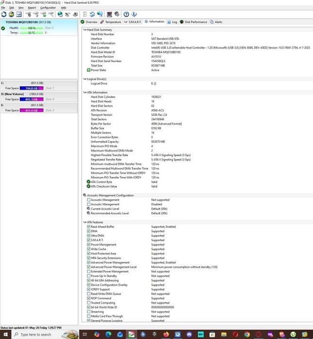The width and height of the screenshot is (313, 339).
Task: Click the fourth disk test toolbar icon
Action: pos(51,14)
